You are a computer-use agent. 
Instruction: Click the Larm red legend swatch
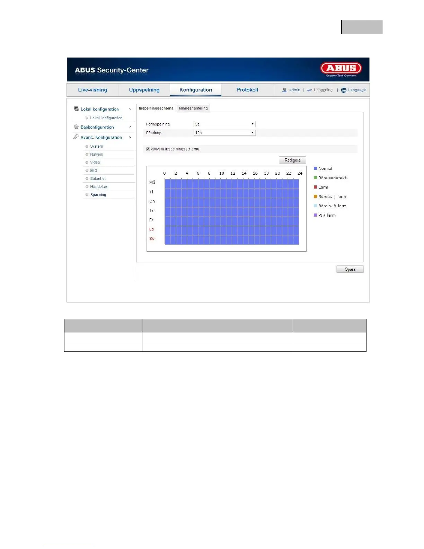coord(315,187)
